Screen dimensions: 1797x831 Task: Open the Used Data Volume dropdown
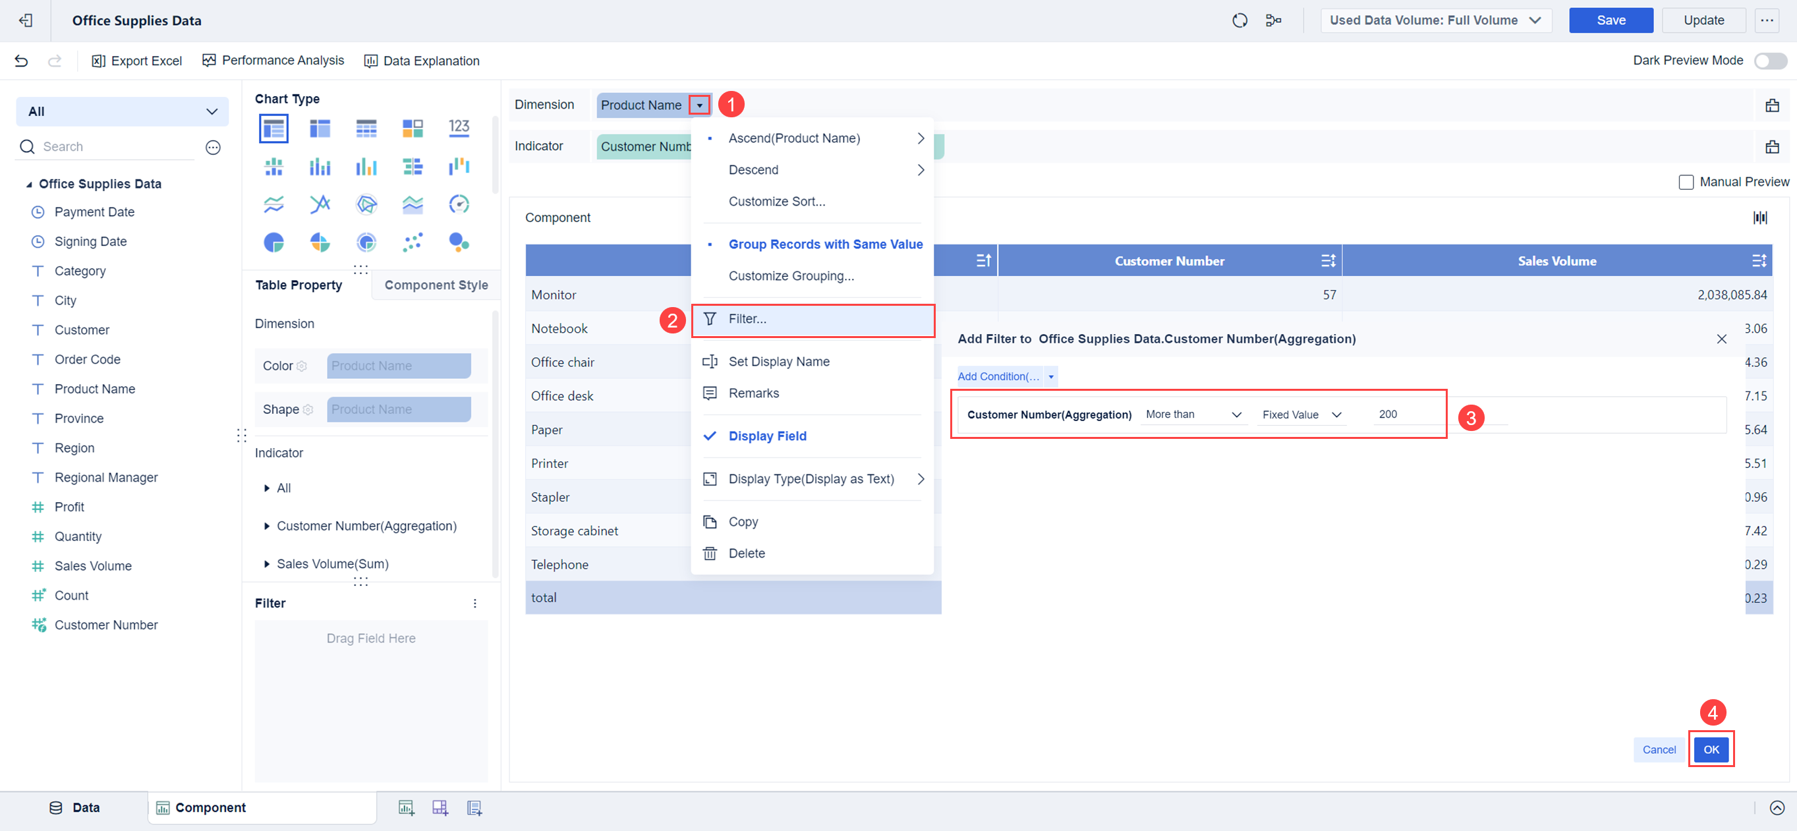[x=1435, y=20]
